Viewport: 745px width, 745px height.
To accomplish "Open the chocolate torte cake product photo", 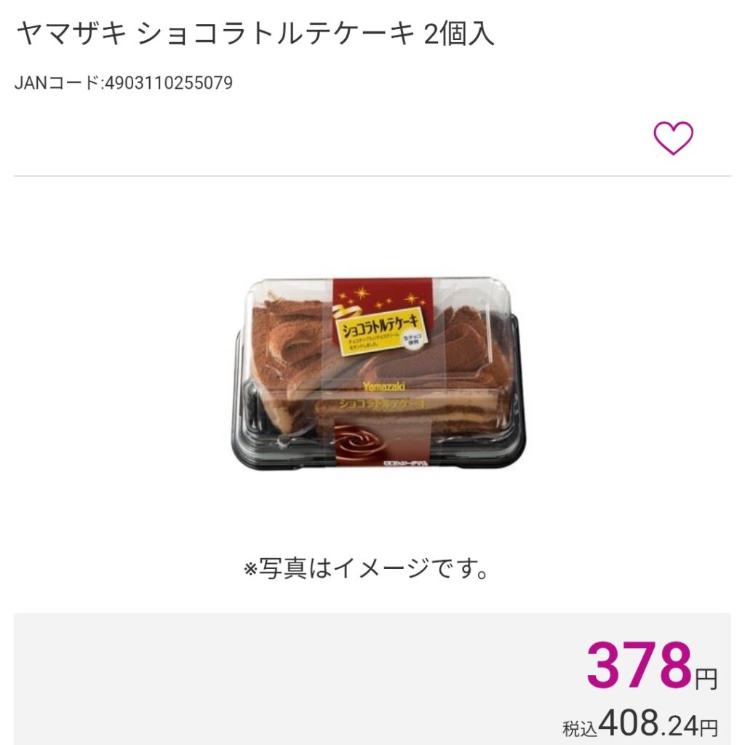I will coord(378,375).
